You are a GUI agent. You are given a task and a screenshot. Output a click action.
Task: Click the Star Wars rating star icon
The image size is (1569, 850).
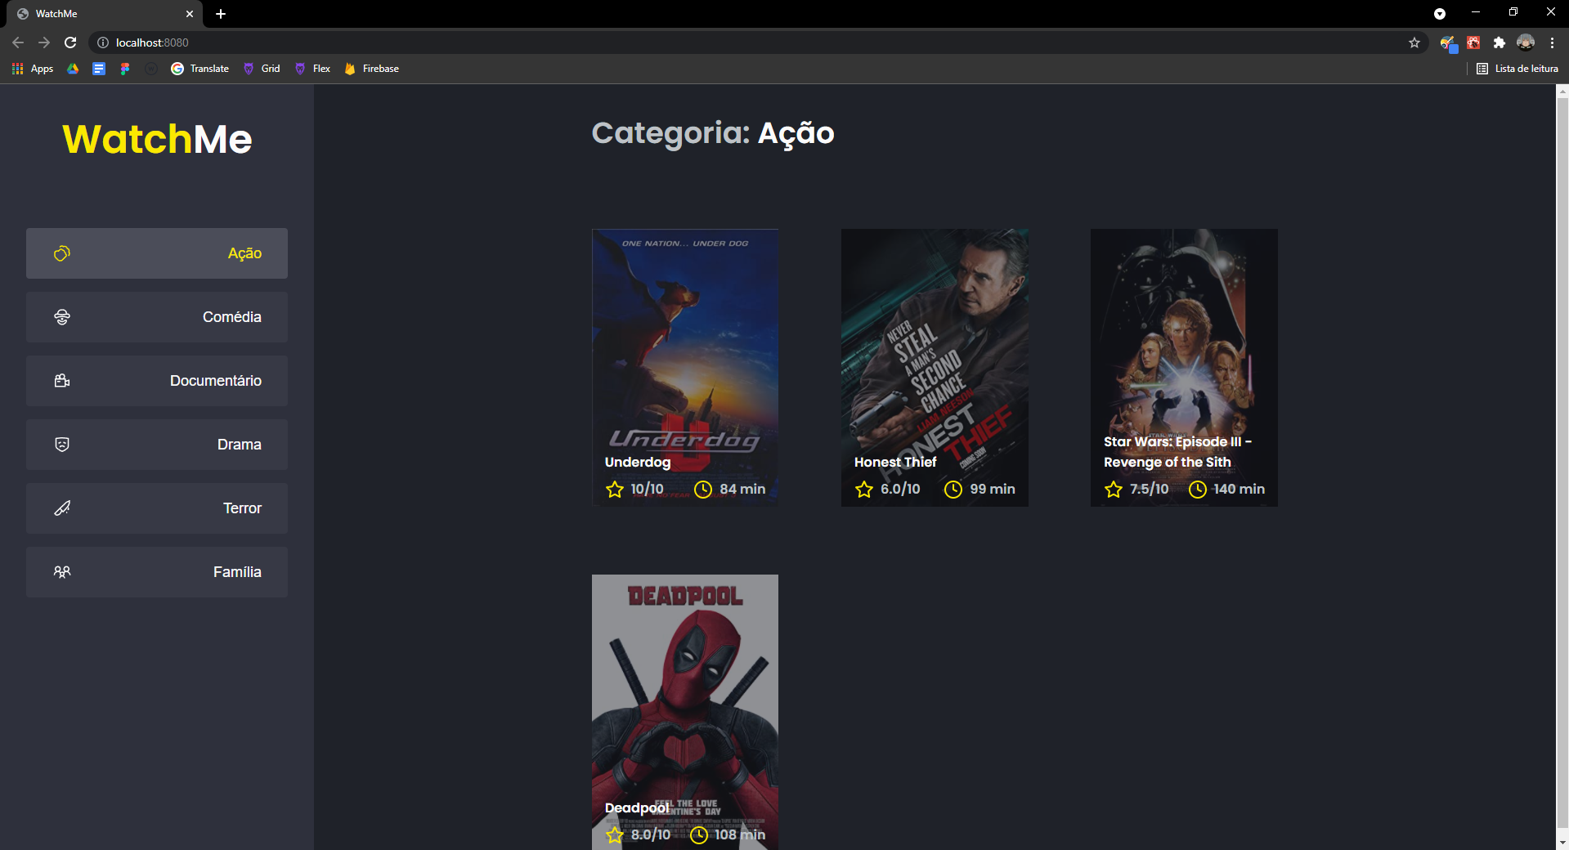click(1114, 489)
